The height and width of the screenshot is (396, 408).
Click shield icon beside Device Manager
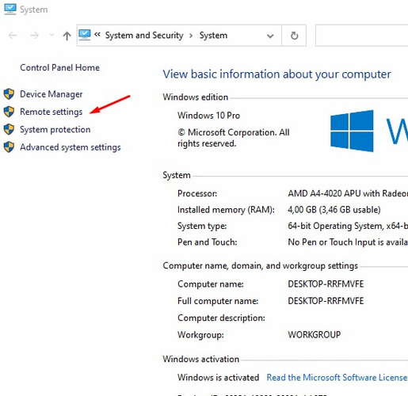pyautogui.click(x=9, y=94)
